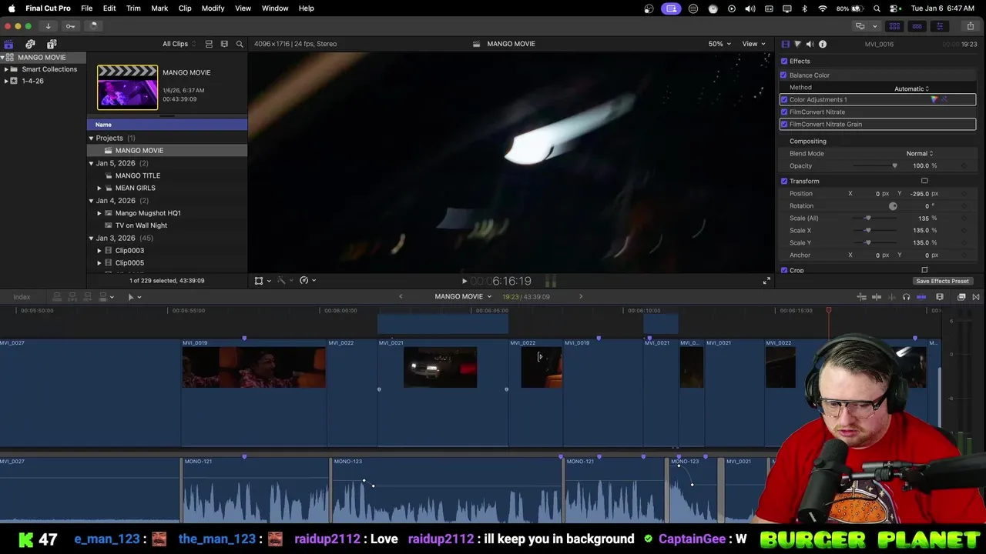The image size is (986, 554).
Task: Switch browser to filmstrip view icon
Action: click(224, 44)
